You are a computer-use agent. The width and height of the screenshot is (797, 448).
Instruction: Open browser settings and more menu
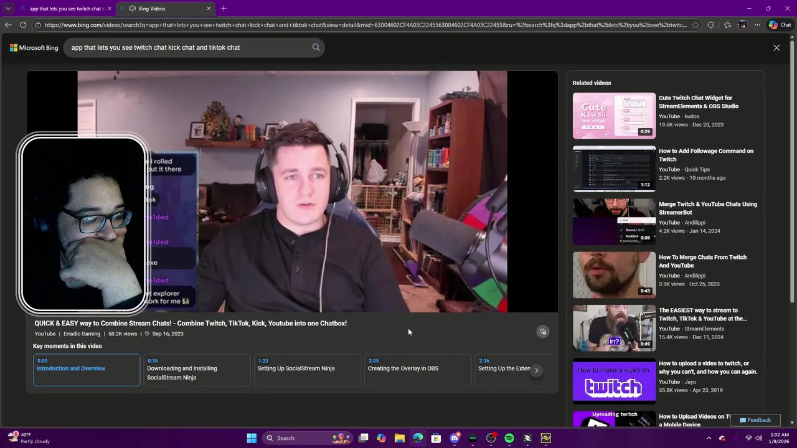pyautogui.click(x=757, y=25)
